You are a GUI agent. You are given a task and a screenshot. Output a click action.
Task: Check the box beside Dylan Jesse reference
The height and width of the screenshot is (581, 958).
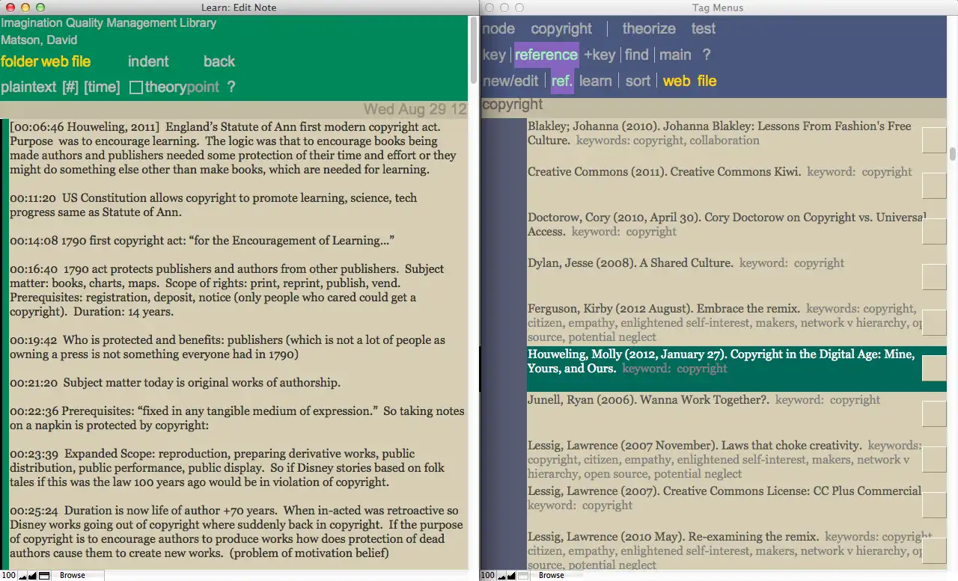pyautogui.click(x=934, y=277)
